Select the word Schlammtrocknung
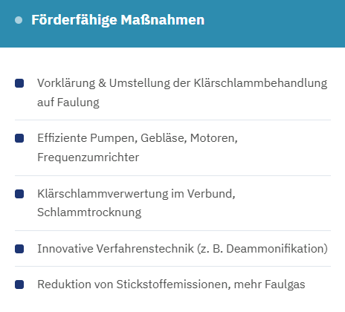The width and height of the screenshot is (345, 312). click(89, 212)
